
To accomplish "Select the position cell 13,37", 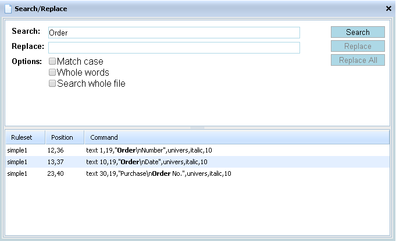I will coord(55,162).
